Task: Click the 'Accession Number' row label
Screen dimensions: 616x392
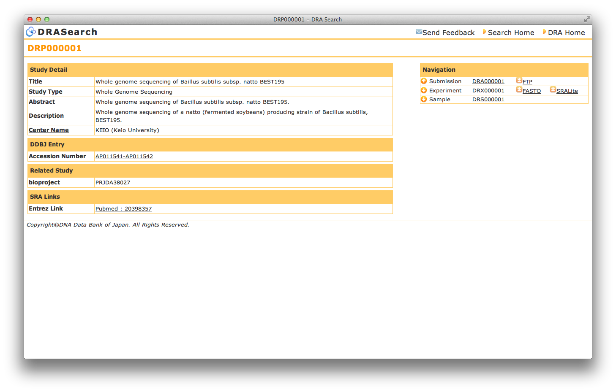Action: pyautogui.click(x=57, y=156)
